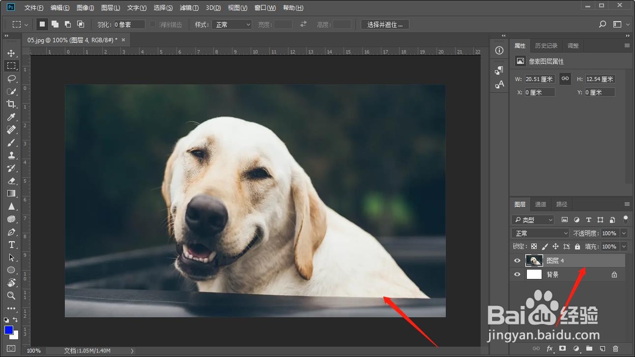Enable new selection mode button

(42, 24)
